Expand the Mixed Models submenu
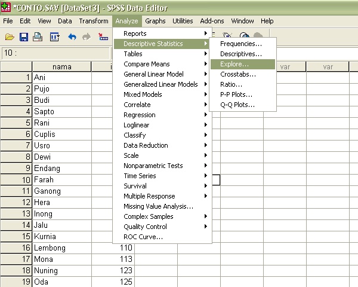The image size is (358, 287). [162, 94]
